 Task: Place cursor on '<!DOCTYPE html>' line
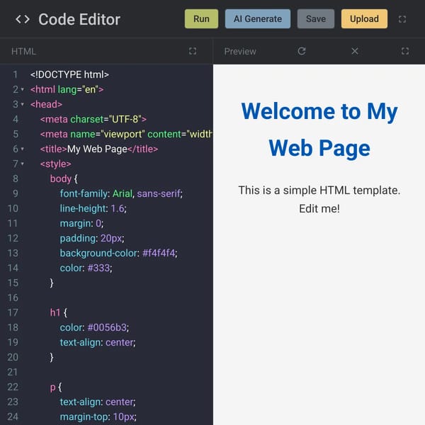(69, 74)
